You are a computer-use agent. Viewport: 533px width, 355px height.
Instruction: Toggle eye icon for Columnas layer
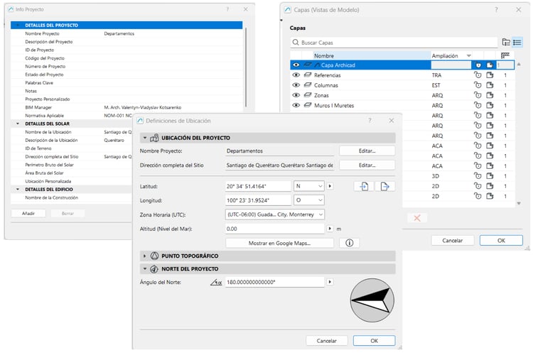[x=296, y=85]
